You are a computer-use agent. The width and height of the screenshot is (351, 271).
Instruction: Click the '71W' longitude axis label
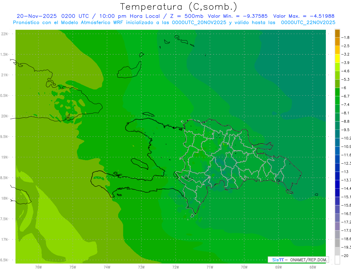pos(210,267)
